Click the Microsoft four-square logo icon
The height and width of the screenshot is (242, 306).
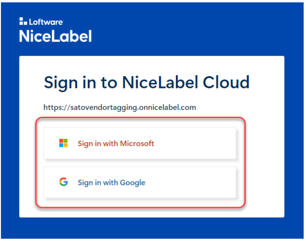pos(63,143)
